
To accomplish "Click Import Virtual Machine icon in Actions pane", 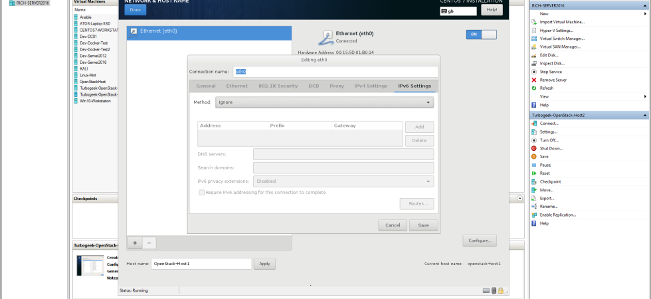I will 534,22.
